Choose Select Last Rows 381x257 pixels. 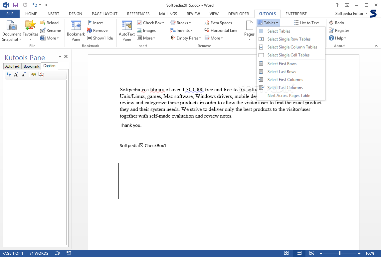(291, 71)
